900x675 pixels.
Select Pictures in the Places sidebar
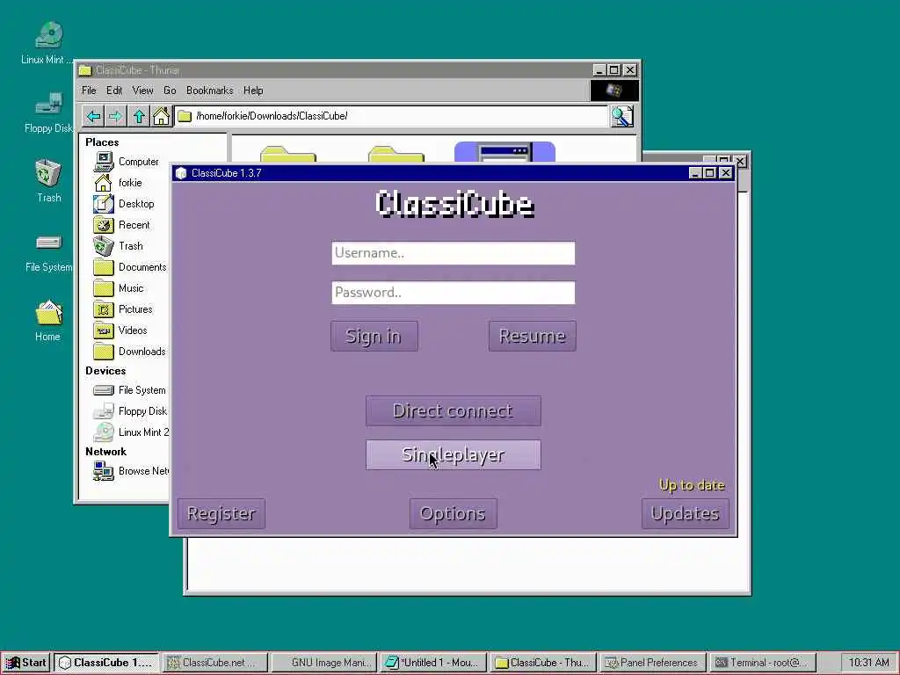click(x=123, y=309)
